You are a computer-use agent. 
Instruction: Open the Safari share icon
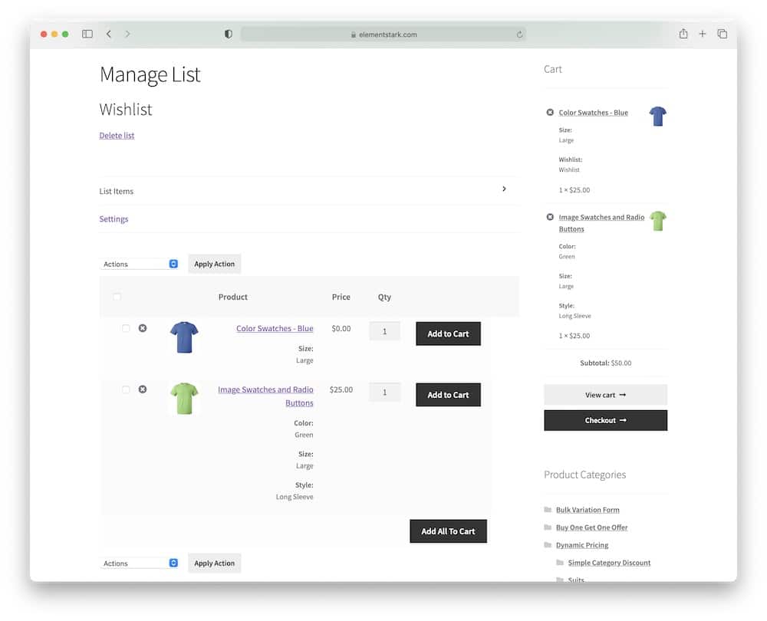pos(683,33)
